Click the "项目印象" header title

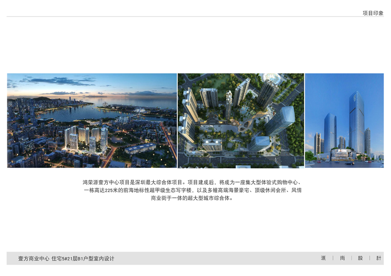point(373,13)
